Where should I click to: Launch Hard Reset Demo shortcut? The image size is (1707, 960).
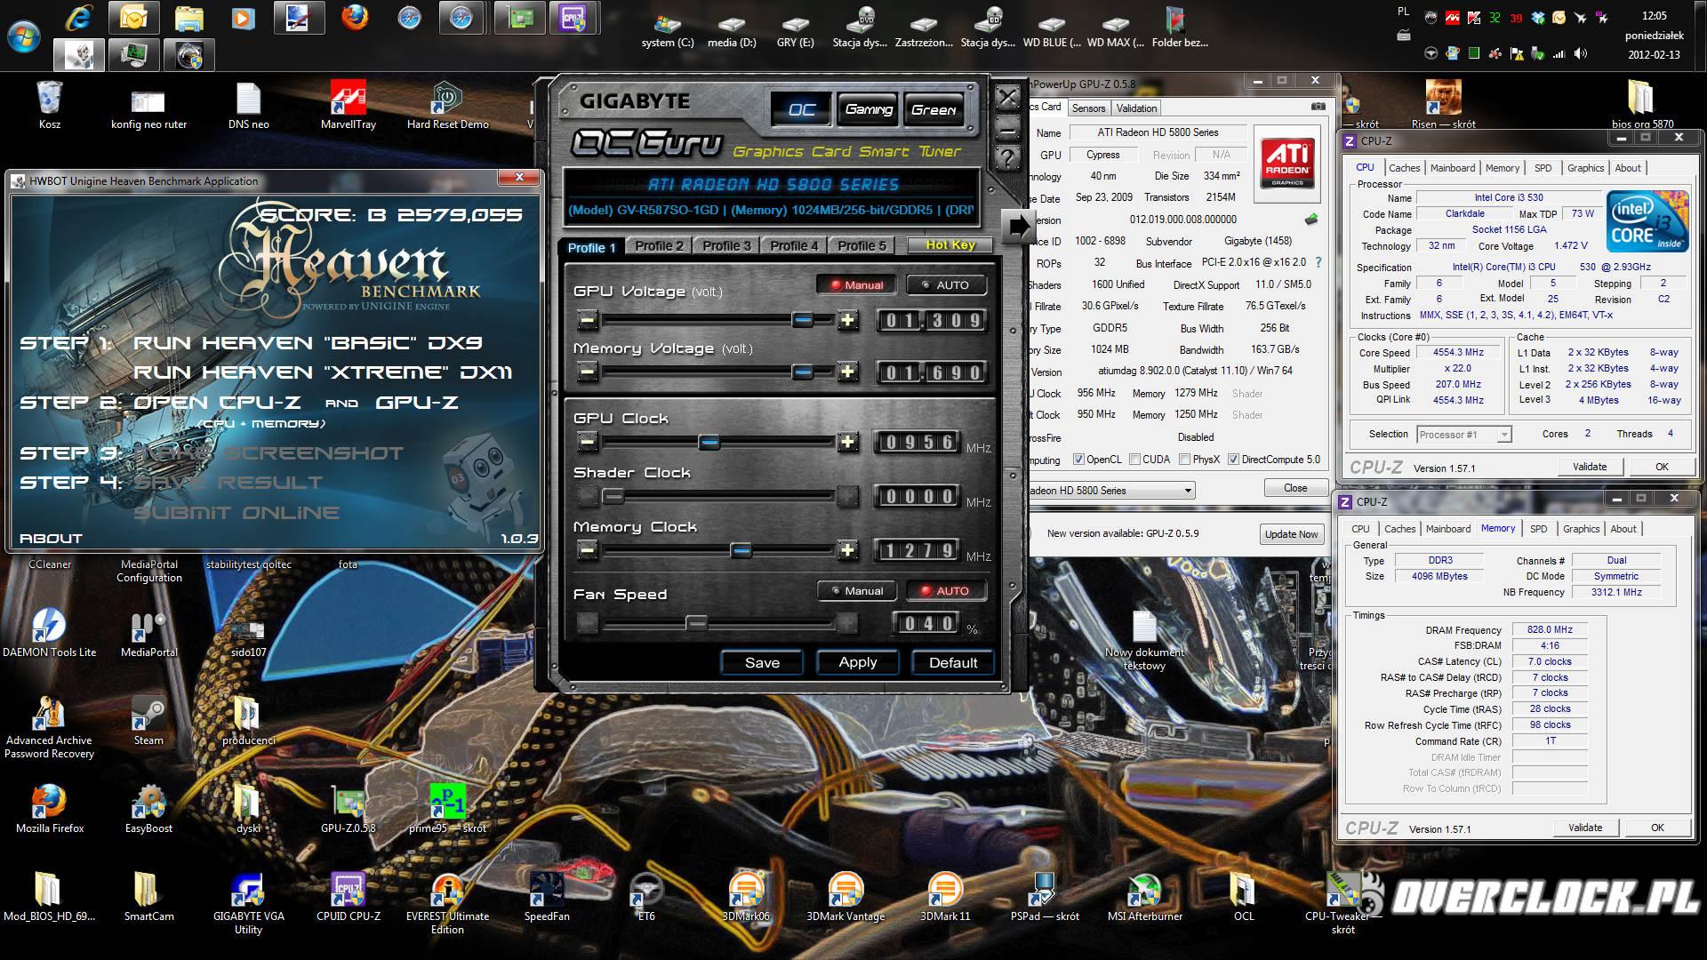pos(447,105)
